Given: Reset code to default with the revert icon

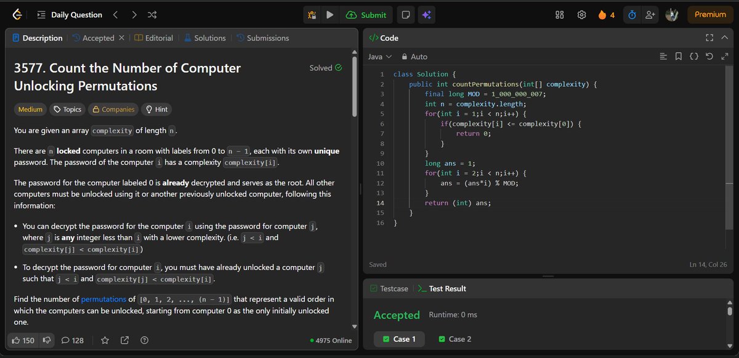Looking at the screenshot, I should coord(709,56).
